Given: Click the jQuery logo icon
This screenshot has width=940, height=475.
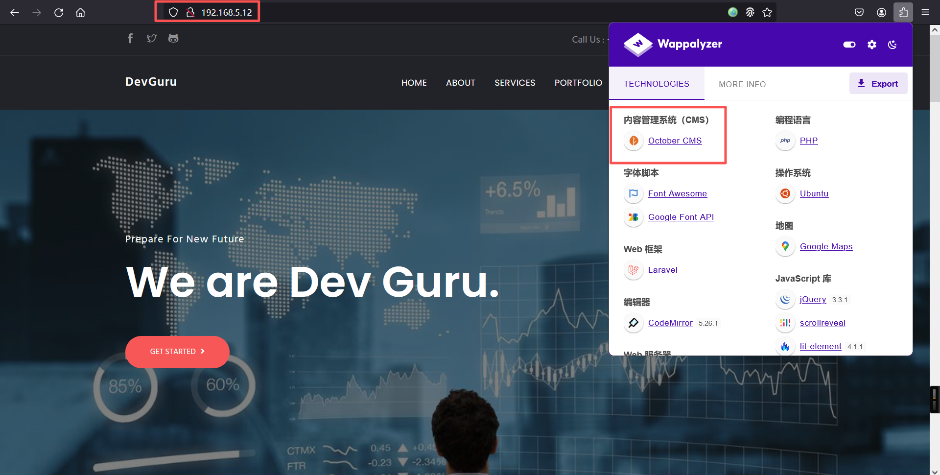Looking at the screenshot, I should pyautogui.click(x=785, y=299).
